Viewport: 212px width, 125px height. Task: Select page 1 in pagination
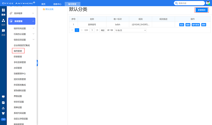(x=77, y=30)
